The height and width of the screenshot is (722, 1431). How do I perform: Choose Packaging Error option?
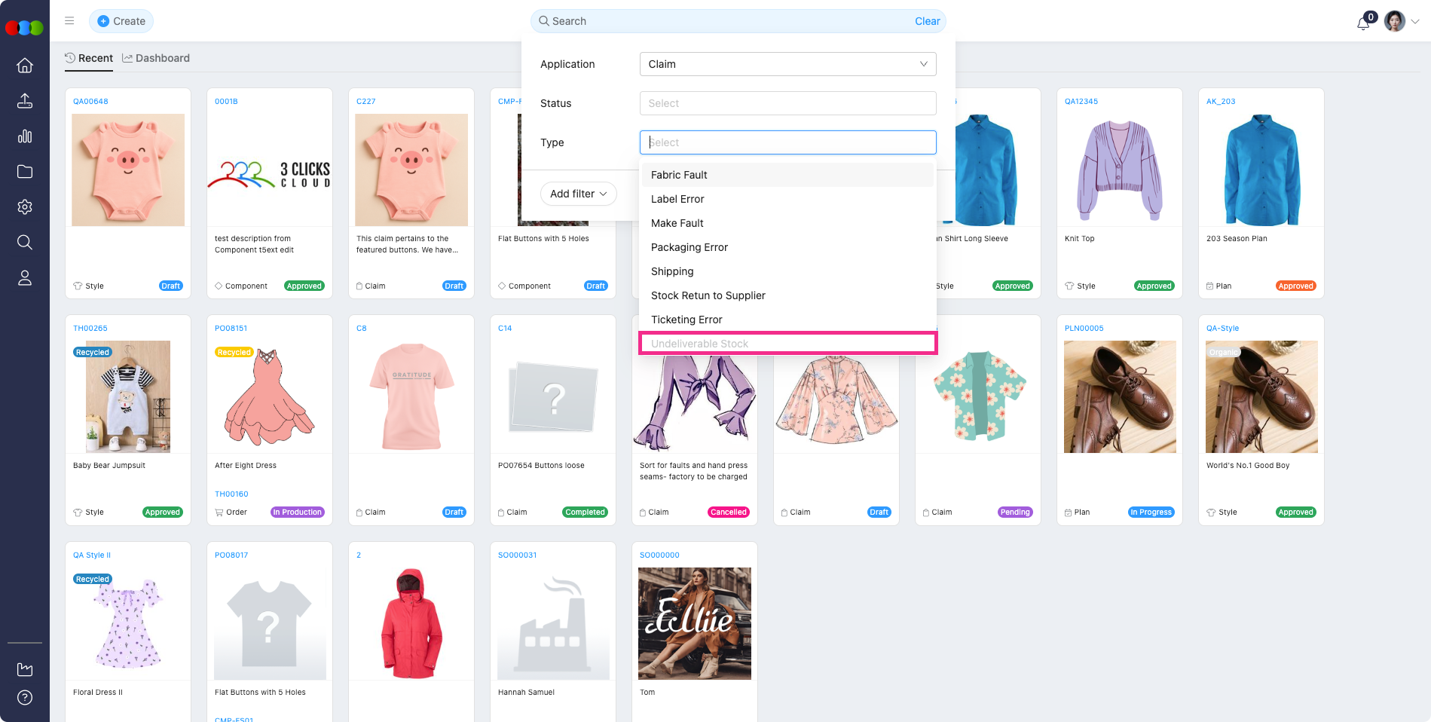click(x=689, y=247)
